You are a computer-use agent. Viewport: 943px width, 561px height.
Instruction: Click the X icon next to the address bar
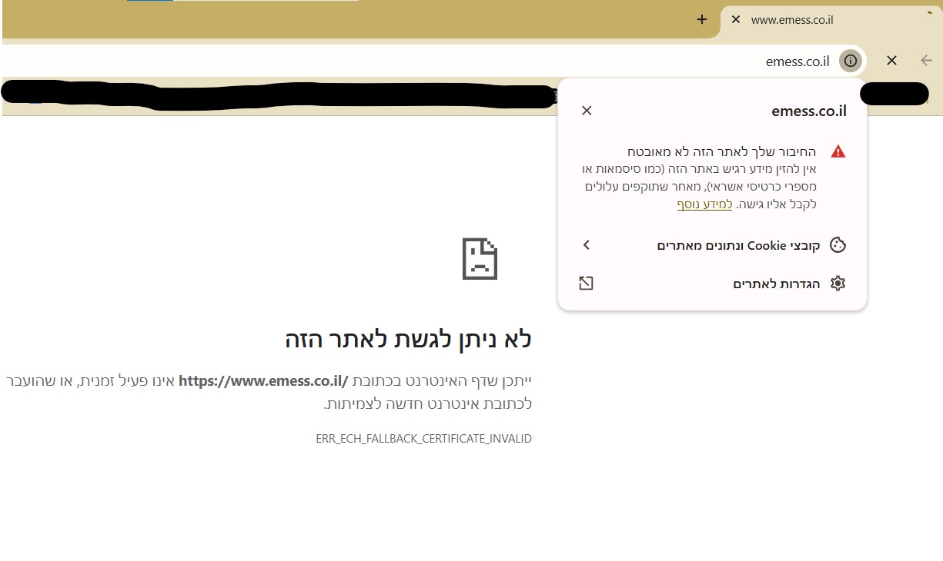coord(891,61)
